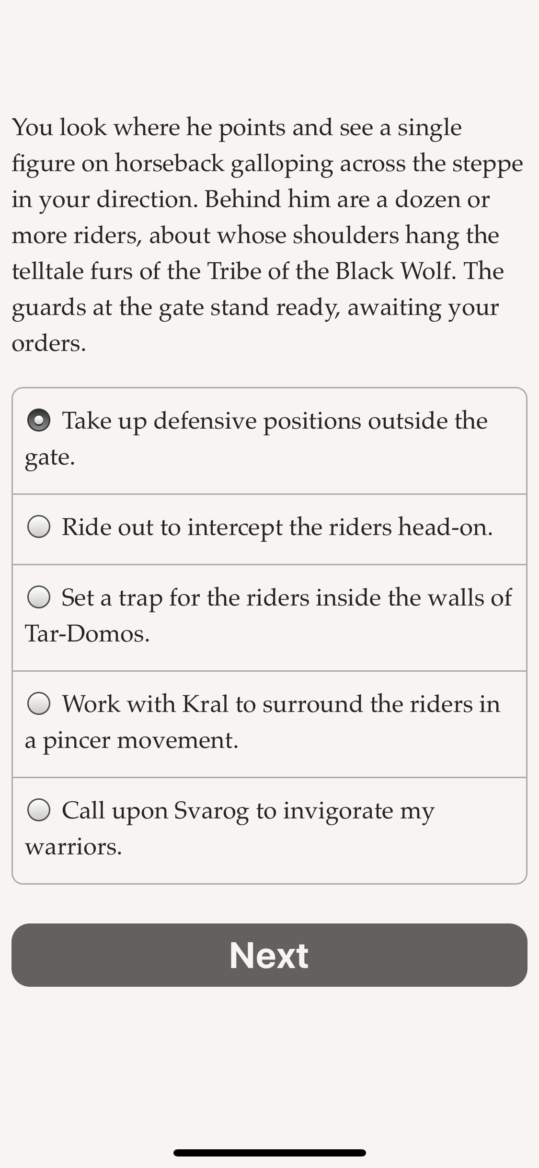Image resolution: width=539 pixels, height=1168 pixels.
Task: Tap the home indicator bar at bottom
Action: [x=269, y=1153]
